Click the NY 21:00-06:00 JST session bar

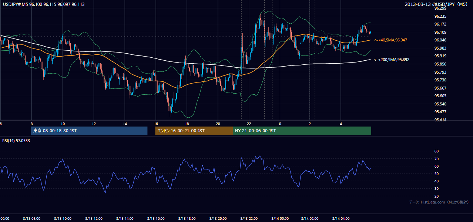(302, 131)
